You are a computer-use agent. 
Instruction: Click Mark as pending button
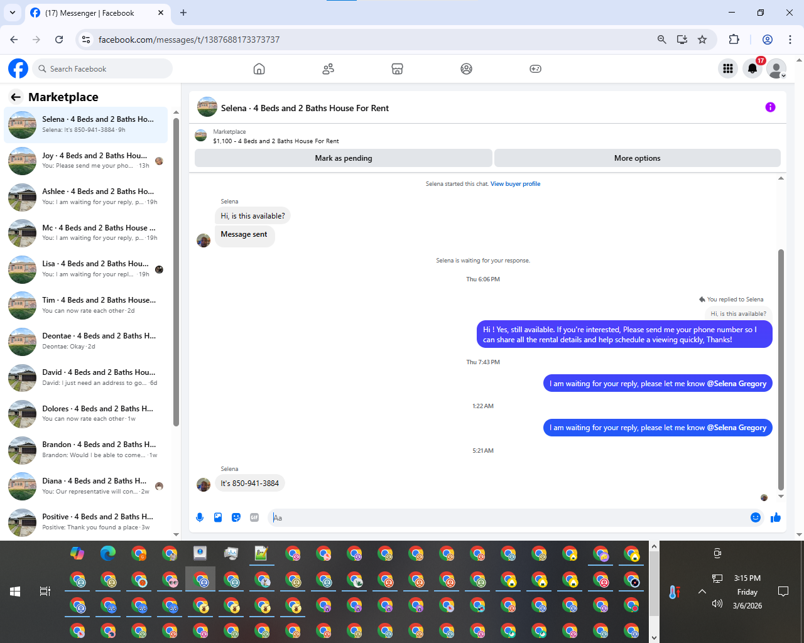pos(344,158)
